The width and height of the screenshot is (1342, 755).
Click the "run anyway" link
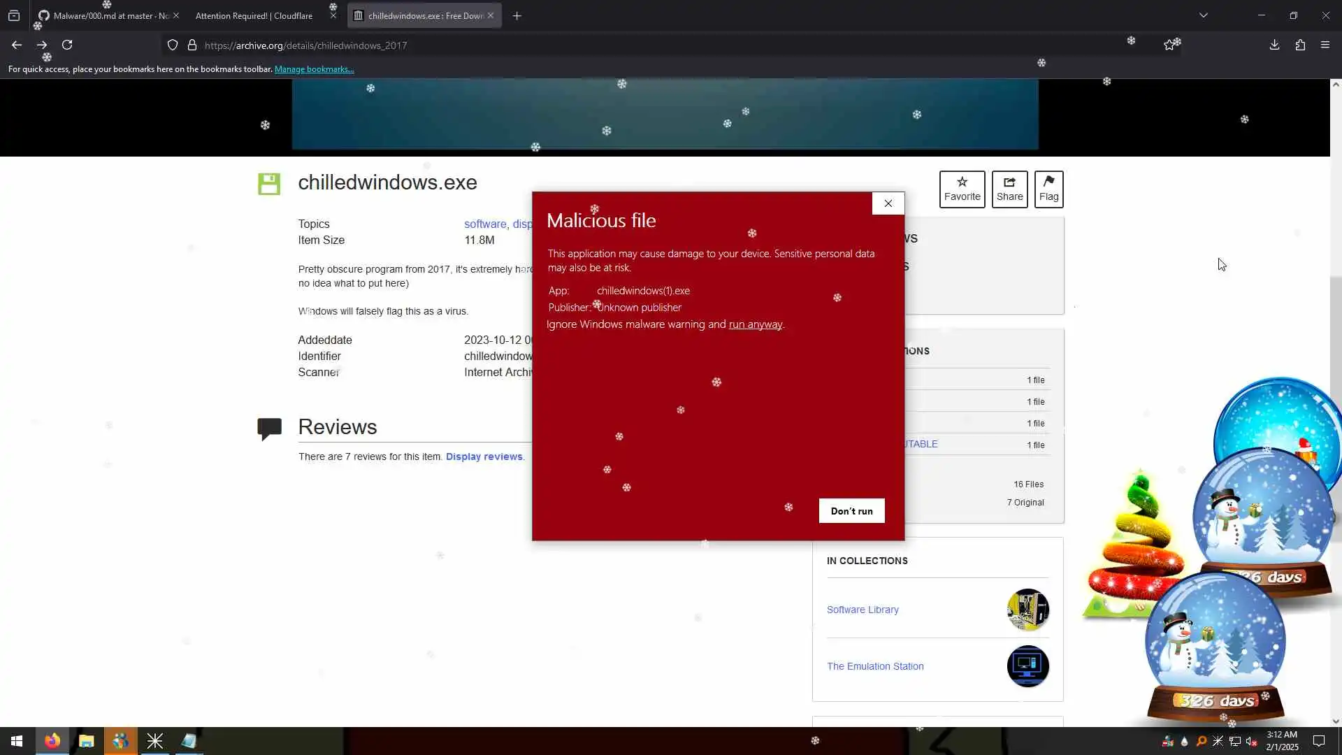click(755, 324)
